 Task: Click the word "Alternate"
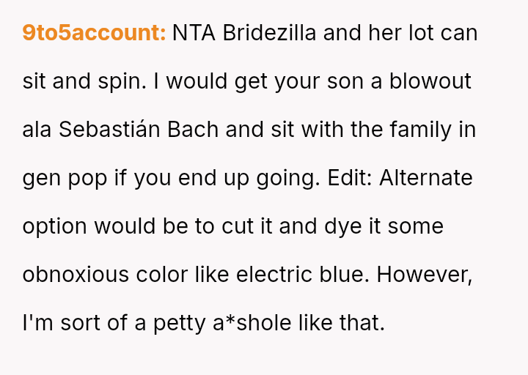[426, 178]
